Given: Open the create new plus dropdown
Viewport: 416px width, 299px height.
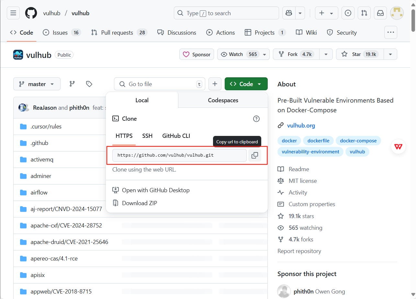Looking at the screenshot, I should coord(326,13).
